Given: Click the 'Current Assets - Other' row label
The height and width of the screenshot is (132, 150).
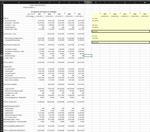Looking at the screenshot, I should [11, 29].
